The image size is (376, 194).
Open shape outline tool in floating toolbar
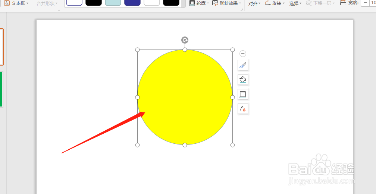(x=243, y=94)
